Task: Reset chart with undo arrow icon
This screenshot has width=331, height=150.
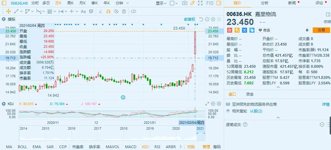Action: [x=201, y=19]
